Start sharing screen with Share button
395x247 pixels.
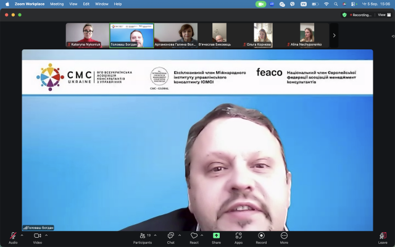tap(216, 237)
